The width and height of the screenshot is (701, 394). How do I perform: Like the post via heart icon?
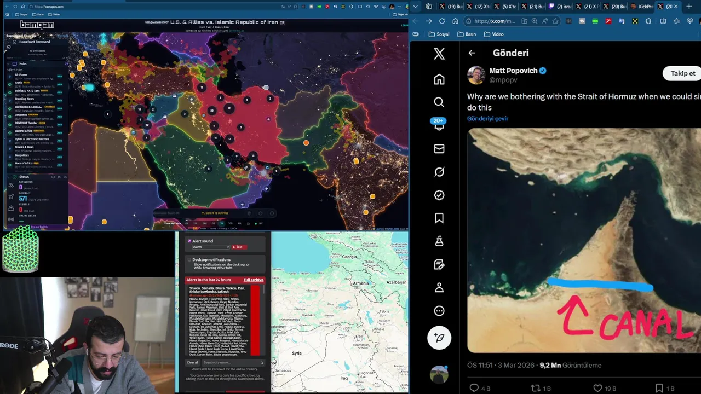[597, 388]
